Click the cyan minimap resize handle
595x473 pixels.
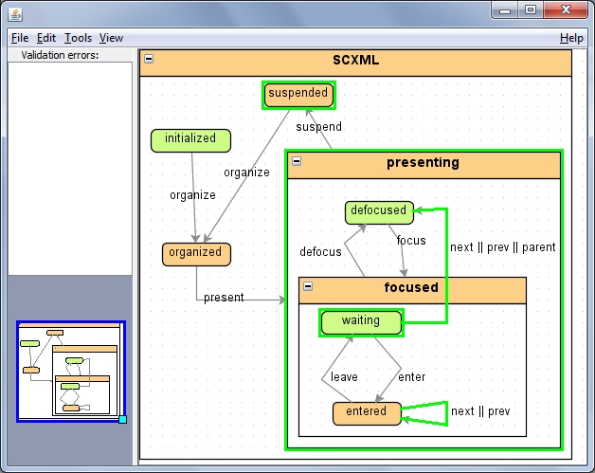coord(122,420)
